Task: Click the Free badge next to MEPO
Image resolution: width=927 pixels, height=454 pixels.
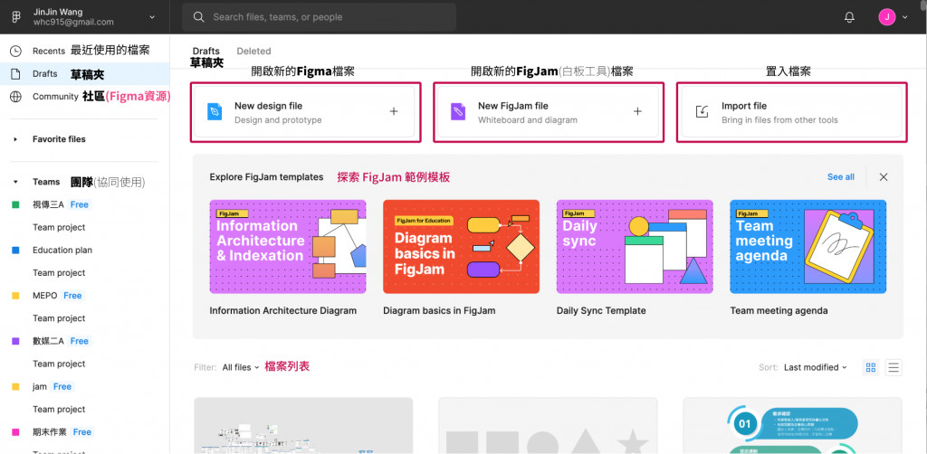Action: 72,296
